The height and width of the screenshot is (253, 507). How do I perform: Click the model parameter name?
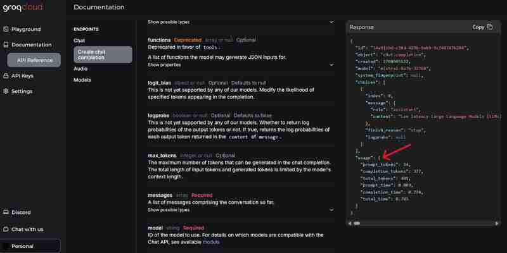point(155,228)
